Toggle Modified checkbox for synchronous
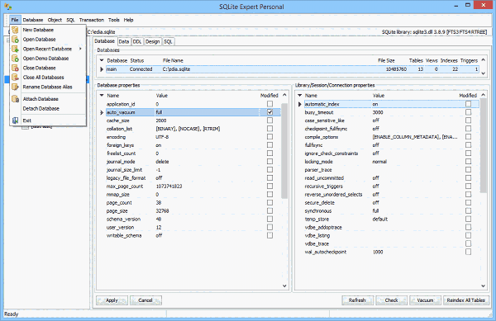The image size is (496, 321). point(468,210)
